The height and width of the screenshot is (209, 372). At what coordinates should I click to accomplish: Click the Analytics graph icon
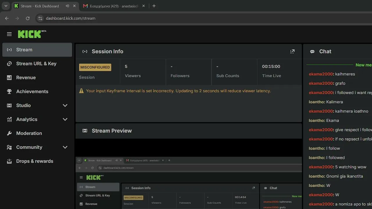coord(9,119)
